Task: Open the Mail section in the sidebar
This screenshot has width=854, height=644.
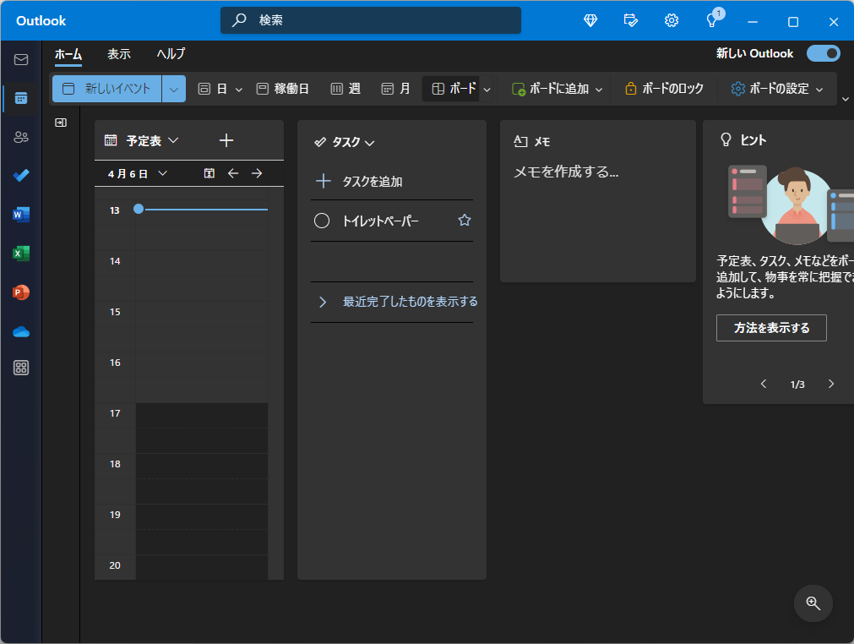Action: click(x=21, y=59)
